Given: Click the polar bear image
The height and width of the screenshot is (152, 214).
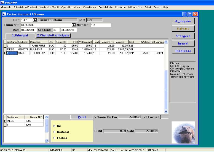Looking at the screenshot, I should point(183,132).
